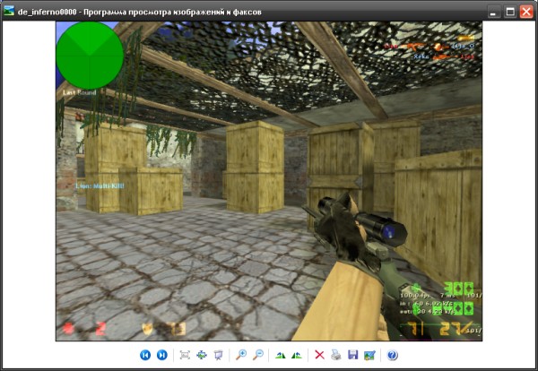Delete the image with the red X
The image size is (538, 371).
pyautogui.click(x=319, y=355)
